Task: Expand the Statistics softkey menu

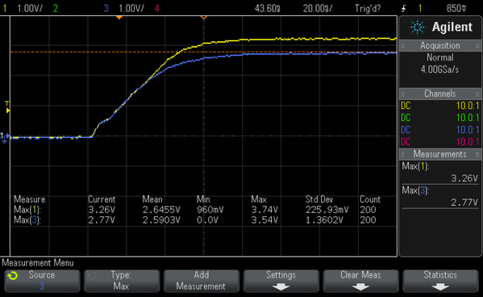Action: pyautogui.click(x=440, y=281)
